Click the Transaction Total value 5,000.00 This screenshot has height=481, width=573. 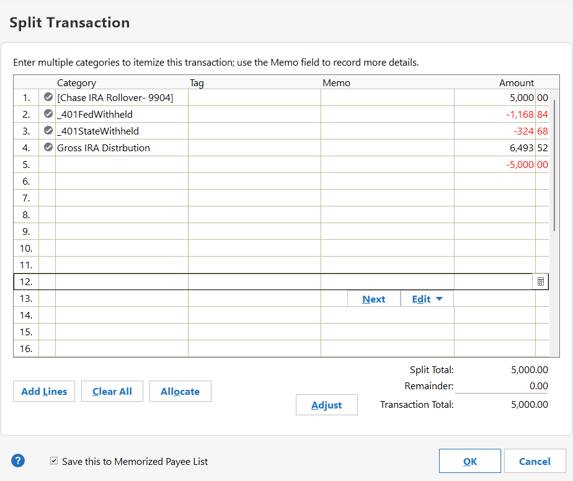[x=530, y=404]
